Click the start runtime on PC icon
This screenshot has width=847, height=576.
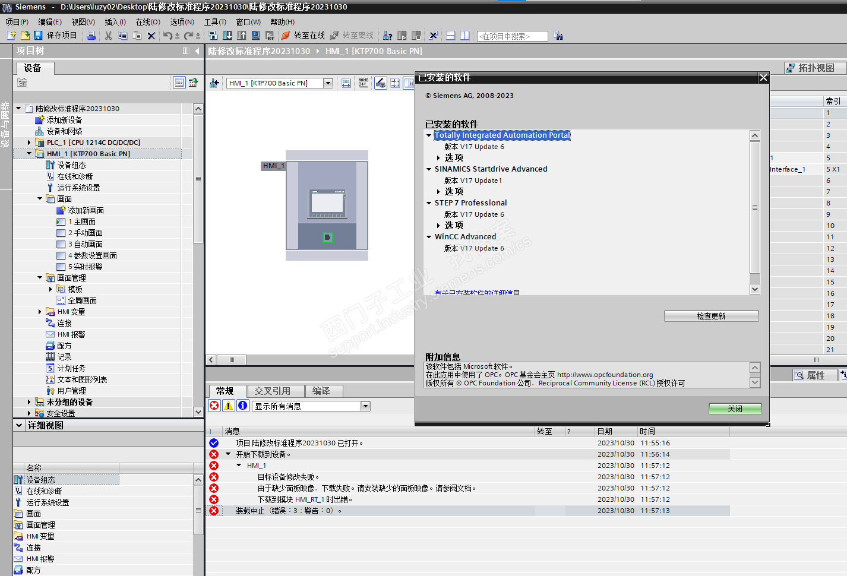click(x=270, y=36)
